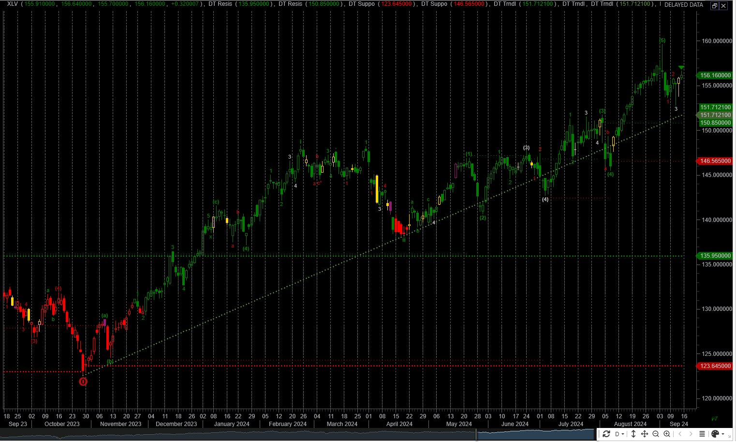Open the stacked-lines list menu icon
736x442 pixels.
click(x=702, y=434)
